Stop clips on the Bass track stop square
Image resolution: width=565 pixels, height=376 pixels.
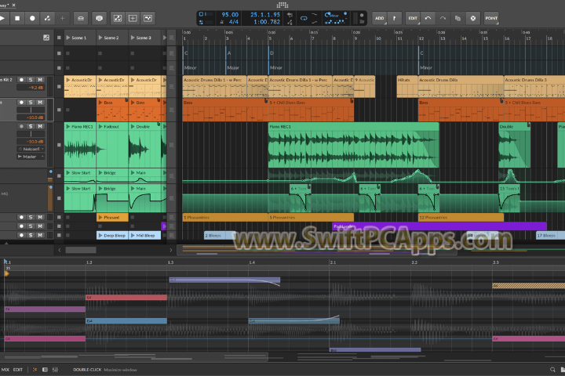[x=59, y=110]
